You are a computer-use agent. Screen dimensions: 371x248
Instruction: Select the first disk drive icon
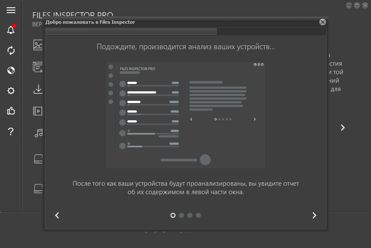click(x=38, y=159)
